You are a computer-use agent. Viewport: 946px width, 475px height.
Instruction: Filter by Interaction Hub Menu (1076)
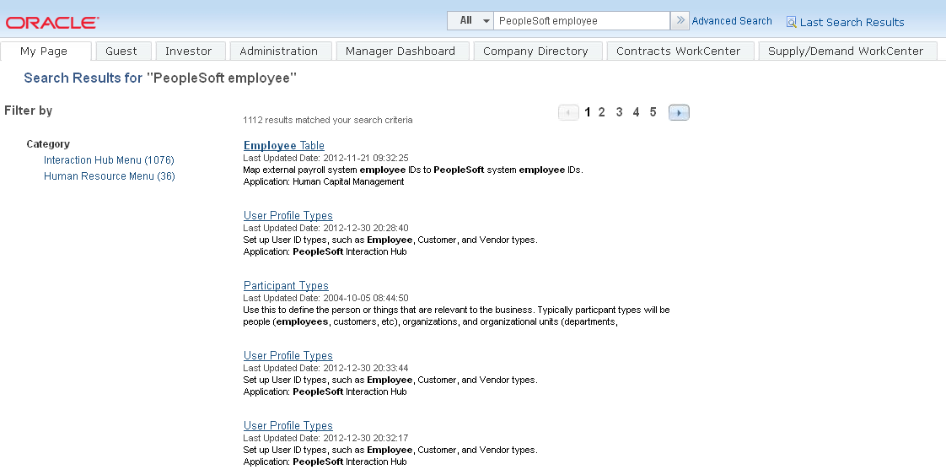point(110,160)
